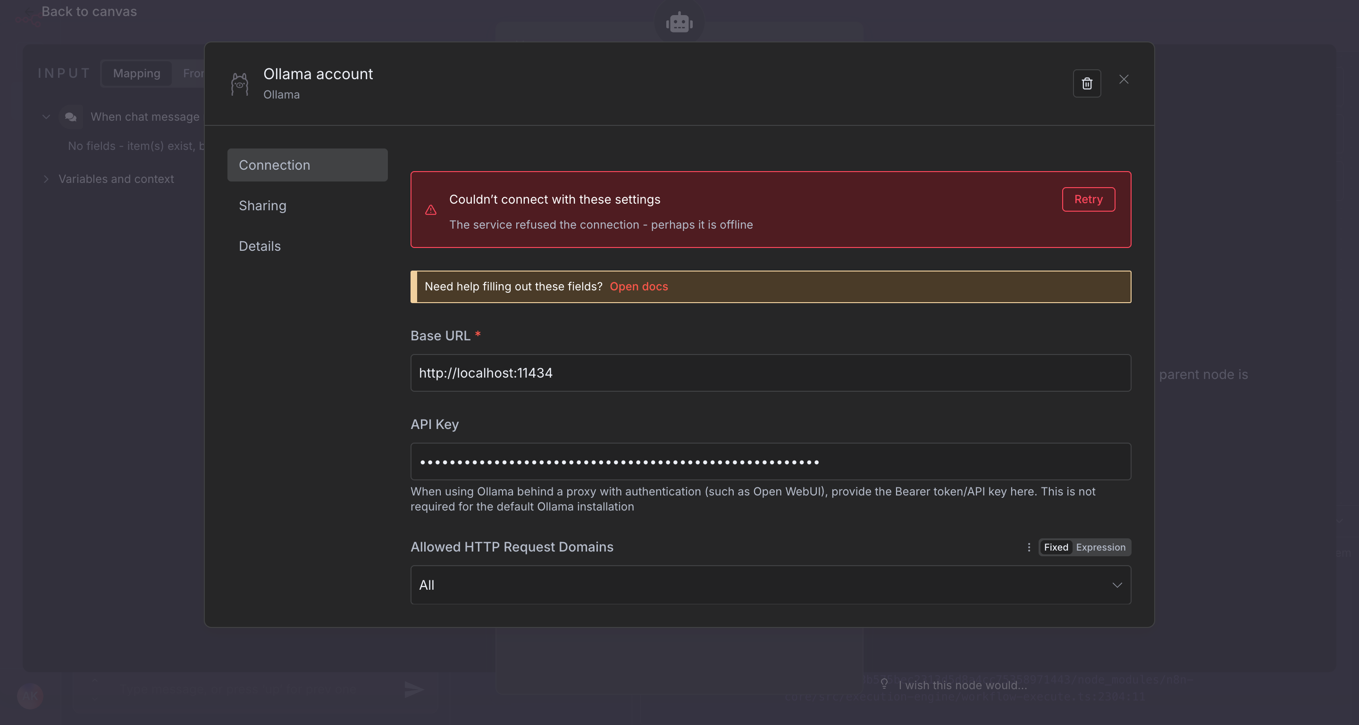
Task: Click the chat message trigger icon
Action: point(71,117)
